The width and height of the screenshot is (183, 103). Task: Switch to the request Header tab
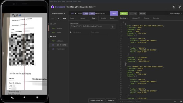103,18
